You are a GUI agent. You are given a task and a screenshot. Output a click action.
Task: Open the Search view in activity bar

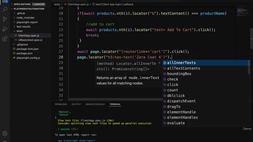coord(5,9)
